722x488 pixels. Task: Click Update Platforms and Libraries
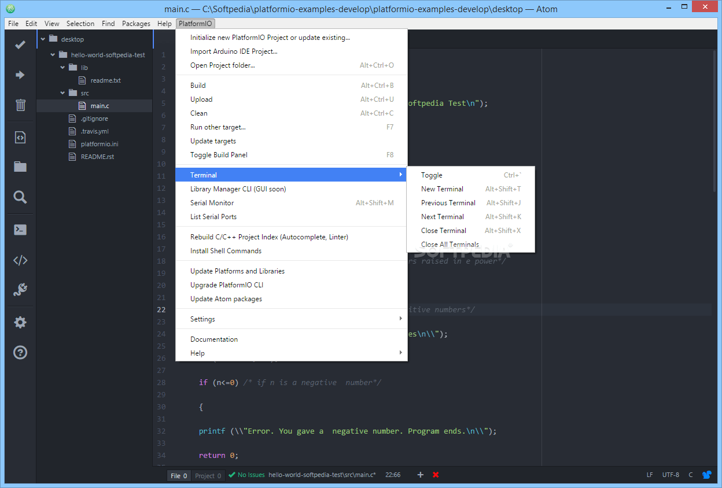tap(237, 271)
